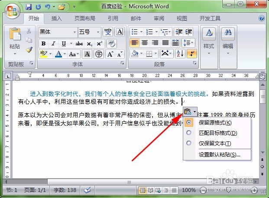
Task: Click font color blue A swatch
Action: [x=58, y=54]
